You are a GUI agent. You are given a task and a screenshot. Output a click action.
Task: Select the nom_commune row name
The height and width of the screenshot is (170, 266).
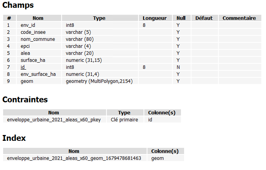point(38,39)
